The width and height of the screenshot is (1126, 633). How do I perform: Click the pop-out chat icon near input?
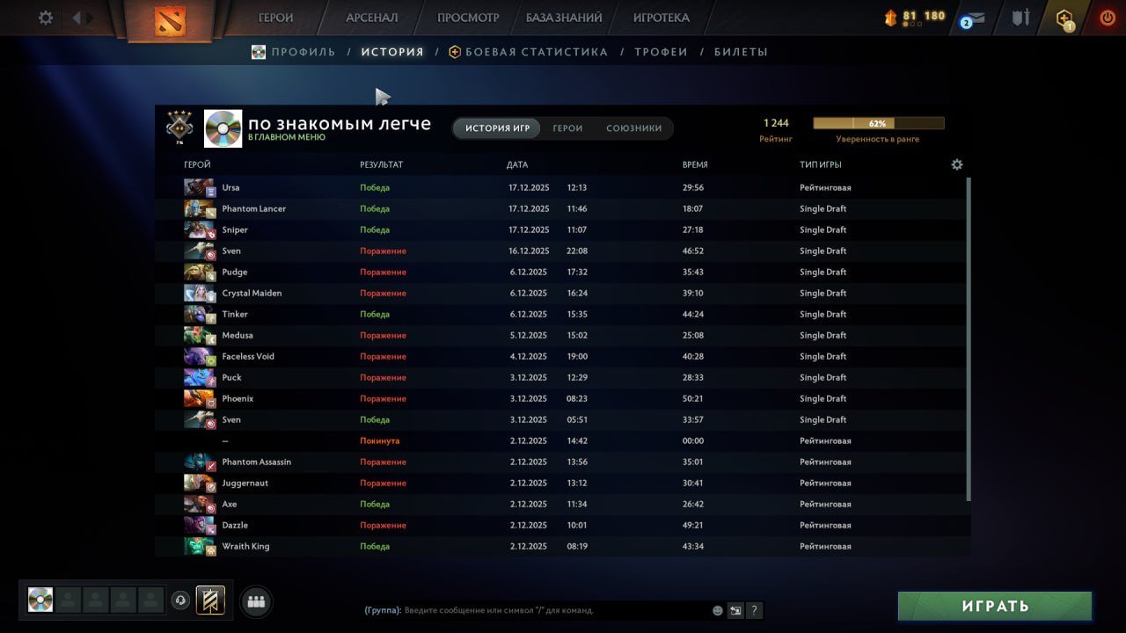[x=735, y=609]
